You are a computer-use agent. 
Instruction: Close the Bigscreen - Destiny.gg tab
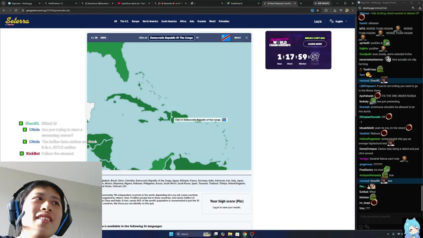[40, 3]
